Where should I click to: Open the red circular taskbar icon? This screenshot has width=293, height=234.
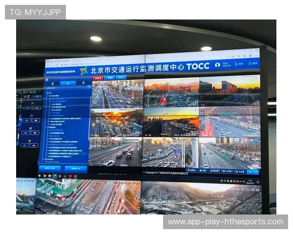[76, 176]
